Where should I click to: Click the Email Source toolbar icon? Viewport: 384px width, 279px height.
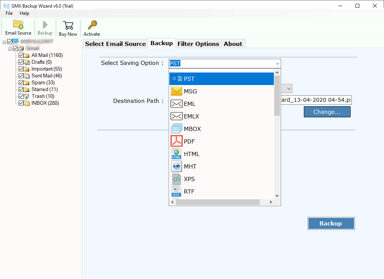coord(18,24)
